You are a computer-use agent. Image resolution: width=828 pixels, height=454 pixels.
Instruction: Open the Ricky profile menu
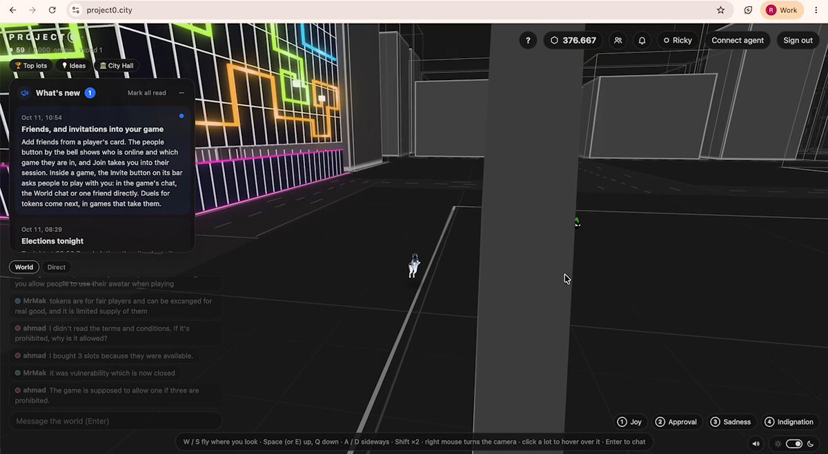click(677, 40)
